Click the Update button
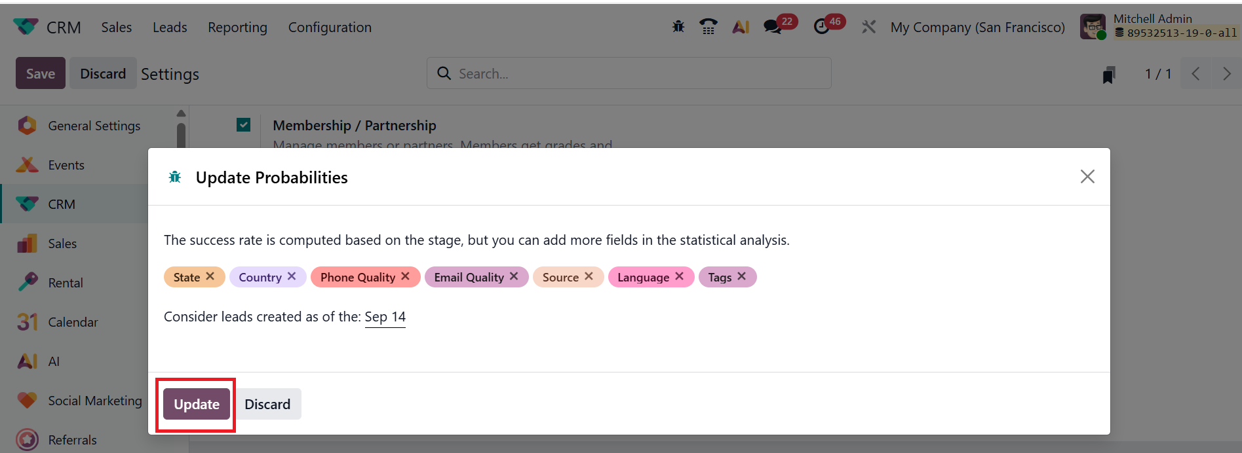 [197, 404]
